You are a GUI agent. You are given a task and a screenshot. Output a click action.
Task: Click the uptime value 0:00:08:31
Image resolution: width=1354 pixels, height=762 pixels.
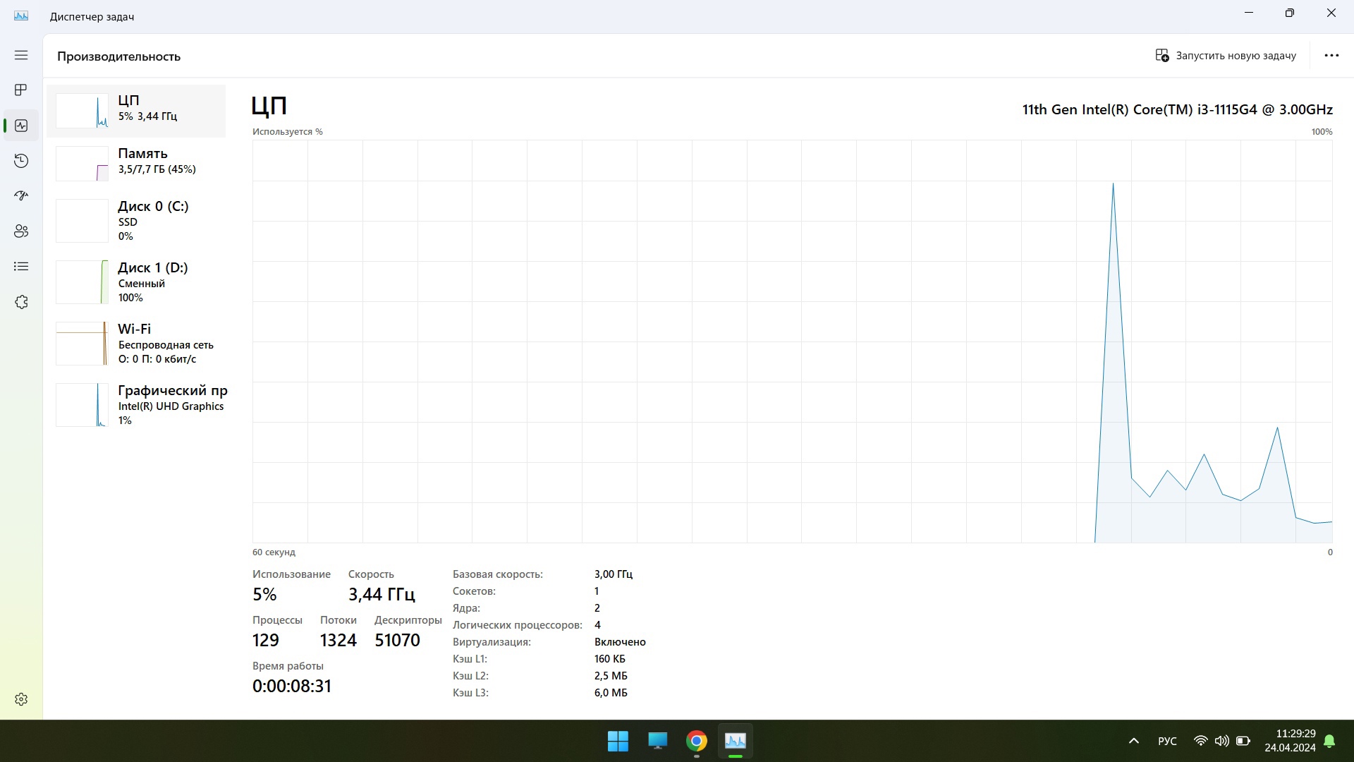tap(292, 687)
